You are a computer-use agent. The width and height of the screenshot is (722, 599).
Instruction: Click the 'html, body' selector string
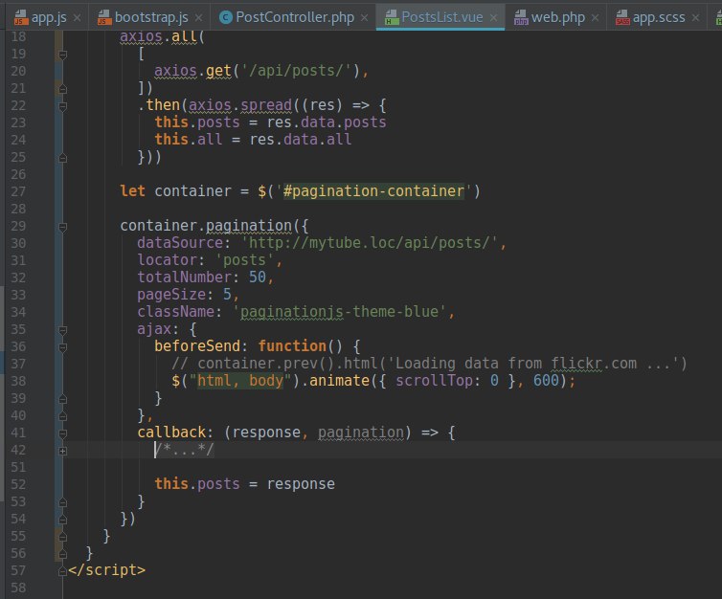(240, 381)
